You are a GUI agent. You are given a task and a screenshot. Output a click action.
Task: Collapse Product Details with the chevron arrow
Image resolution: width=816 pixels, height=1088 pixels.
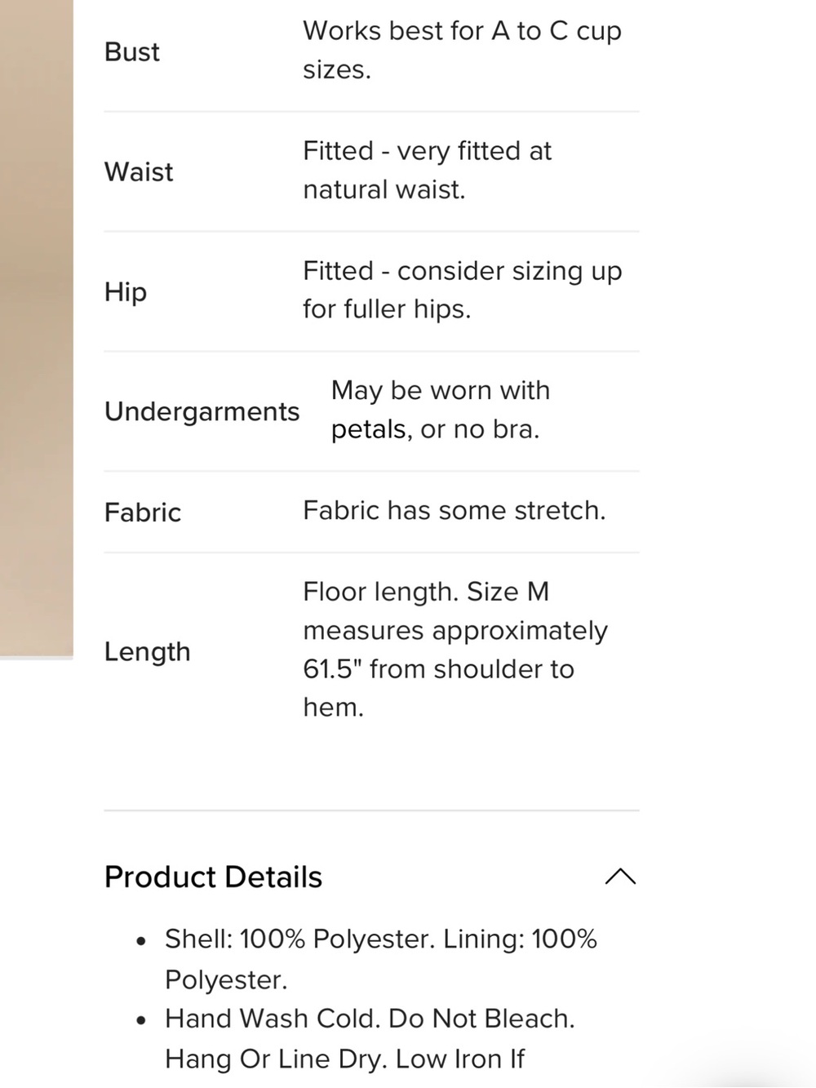(620, 877)
